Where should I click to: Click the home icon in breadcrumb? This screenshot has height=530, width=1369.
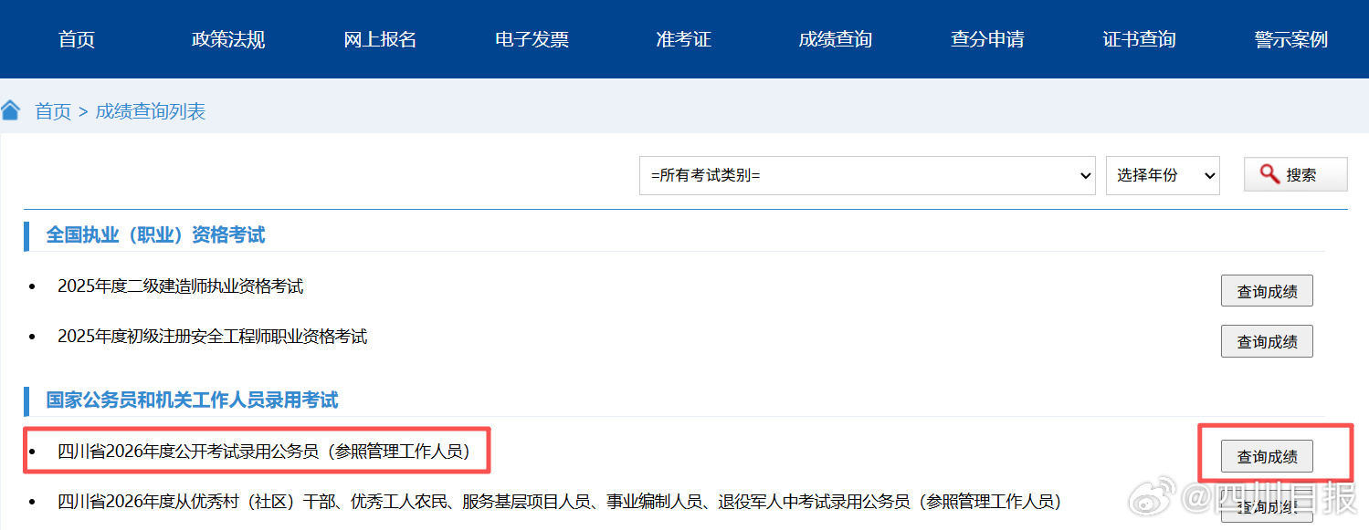click(10, 111)
